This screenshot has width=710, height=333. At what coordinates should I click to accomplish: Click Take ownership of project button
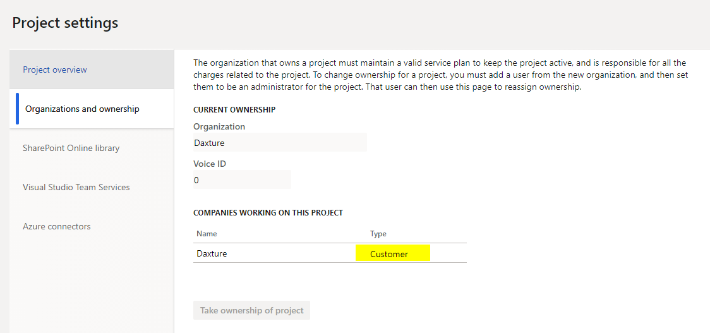(x=252, y=310)
